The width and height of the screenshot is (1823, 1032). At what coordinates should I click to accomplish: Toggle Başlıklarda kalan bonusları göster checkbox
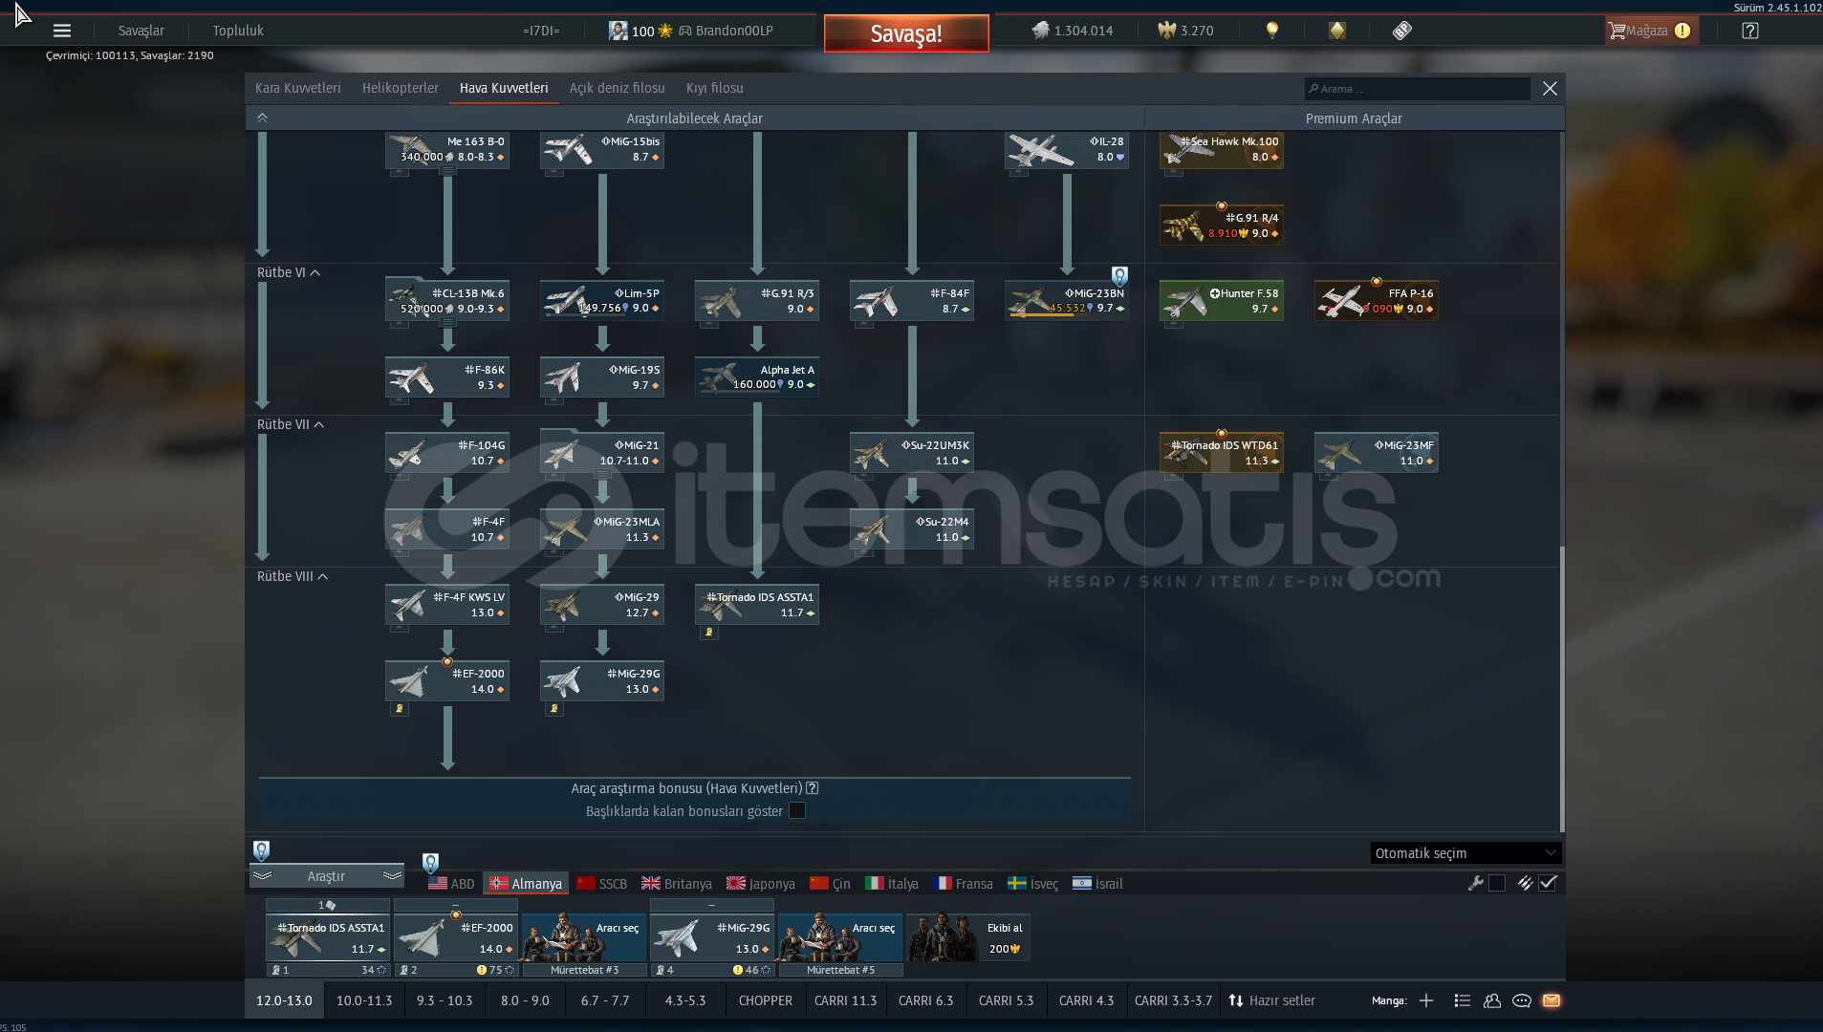[x=797, y=811]
